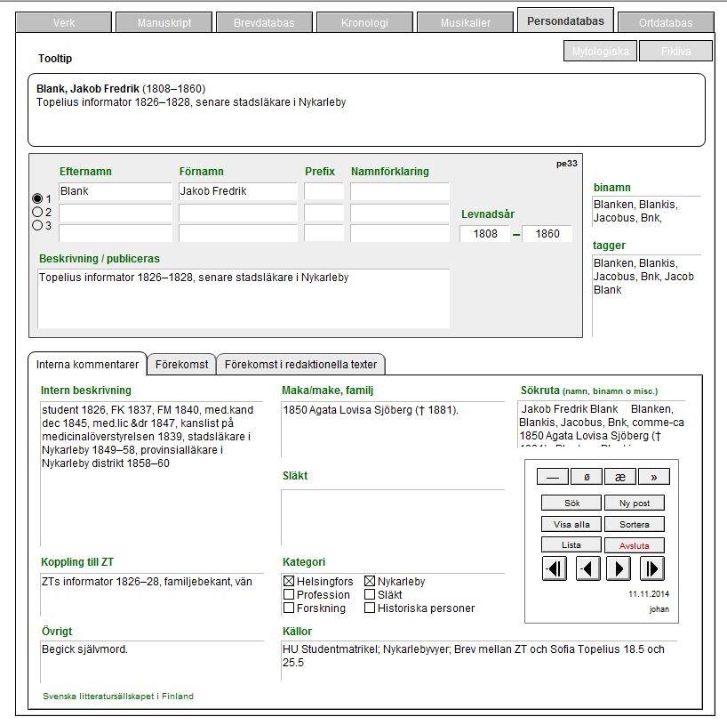Edit the Beskrivning / publiceras text area

[x=244, y=298]
